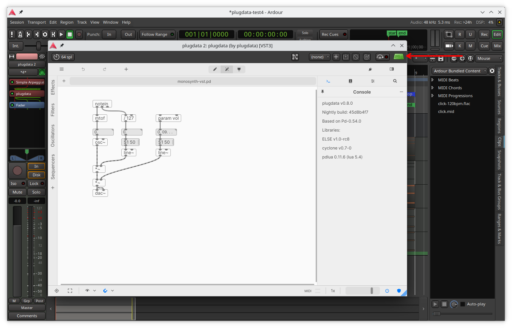
Task: Select the presentation mode icon in plugdata
Action: 239,69
